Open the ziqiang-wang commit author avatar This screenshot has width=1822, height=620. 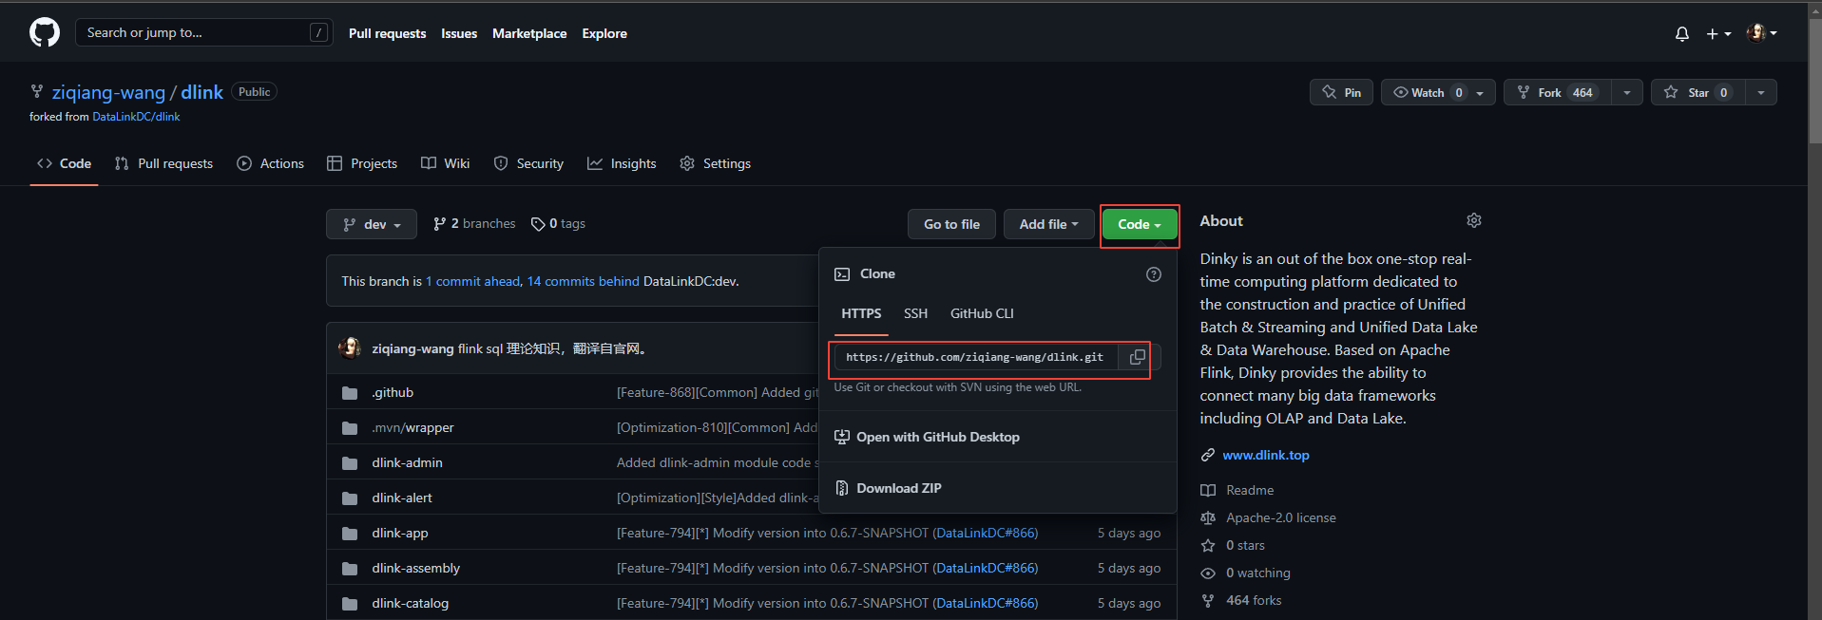350,348
